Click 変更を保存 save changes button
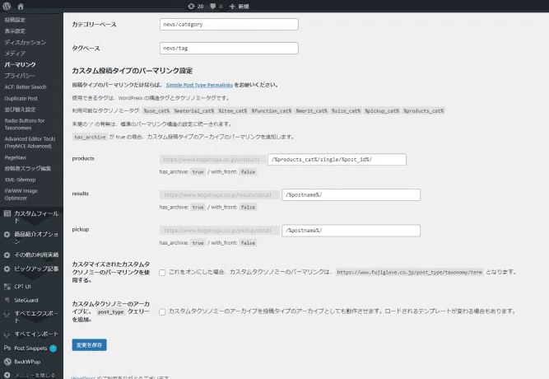549x379 pixels. 89,345
